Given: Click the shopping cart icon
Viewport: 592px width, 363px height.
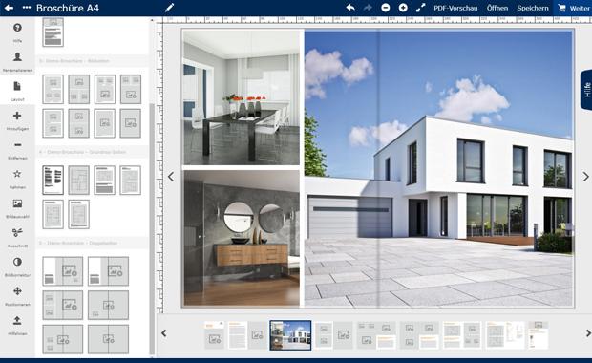Looking at the screenshot, I should pyautogui.click(x=561, y=8).
